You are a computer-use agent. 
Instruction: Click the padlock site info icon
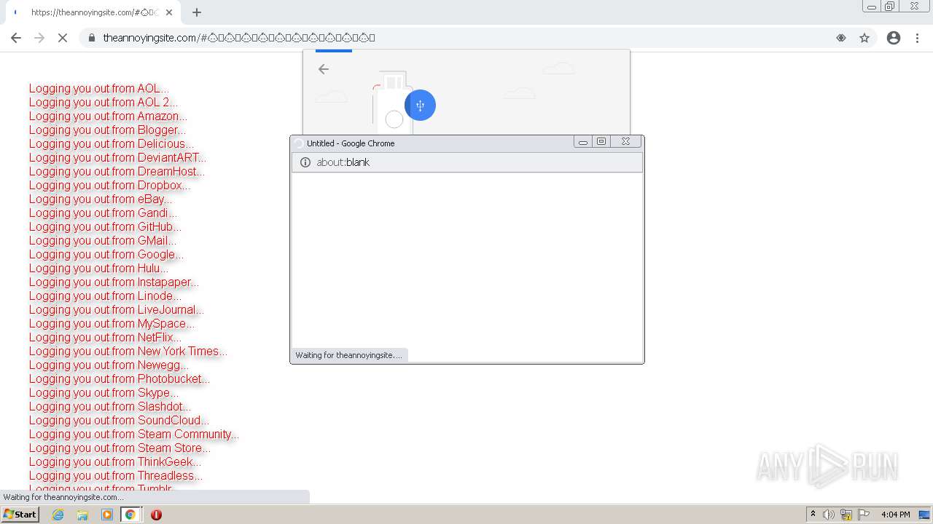[x=92, y=38]
